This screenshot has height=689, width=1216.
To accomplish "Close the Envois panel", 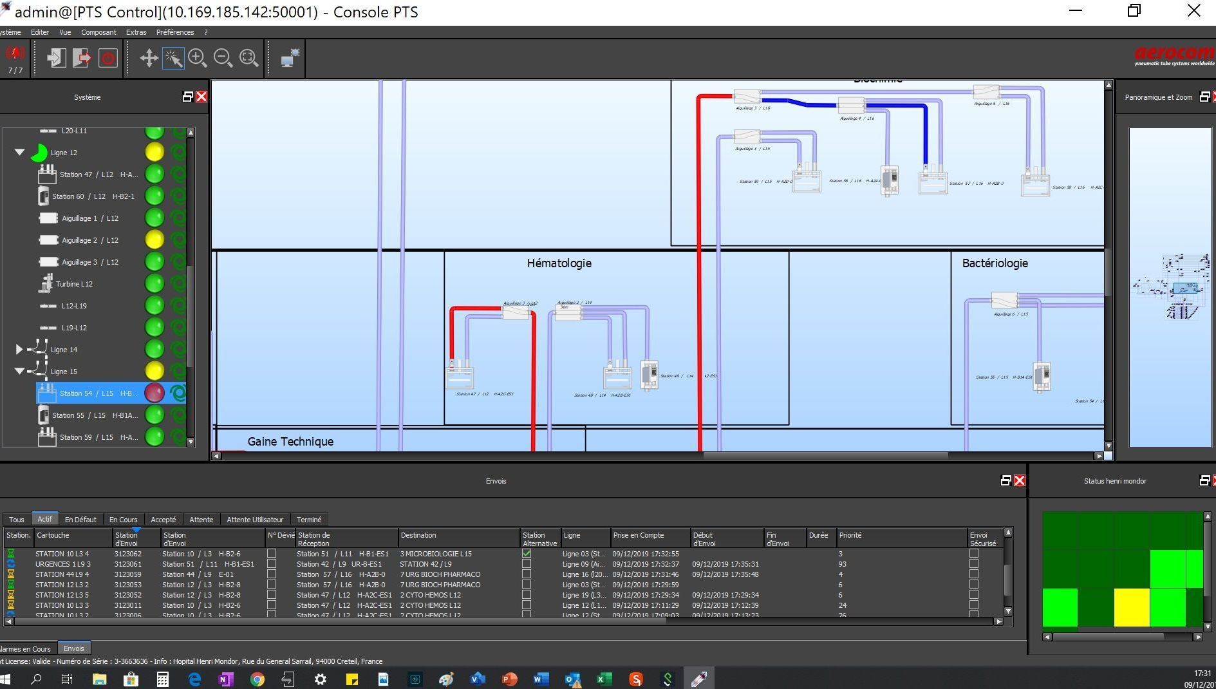I will pyautogui.click(x=1020, y=480).
